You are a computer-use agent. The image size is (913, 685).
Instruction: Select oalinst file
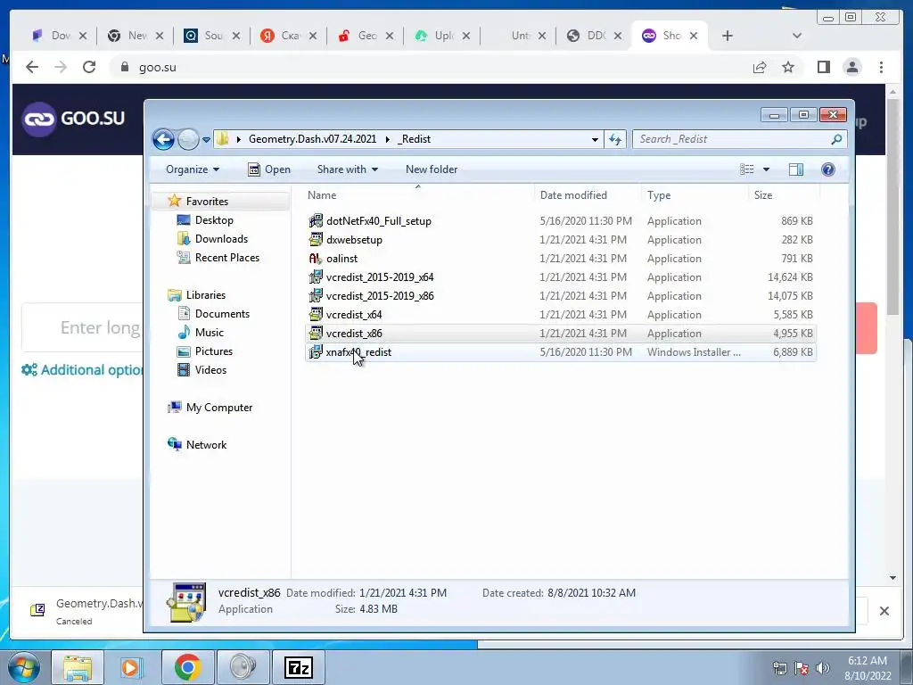pos(560,258)
